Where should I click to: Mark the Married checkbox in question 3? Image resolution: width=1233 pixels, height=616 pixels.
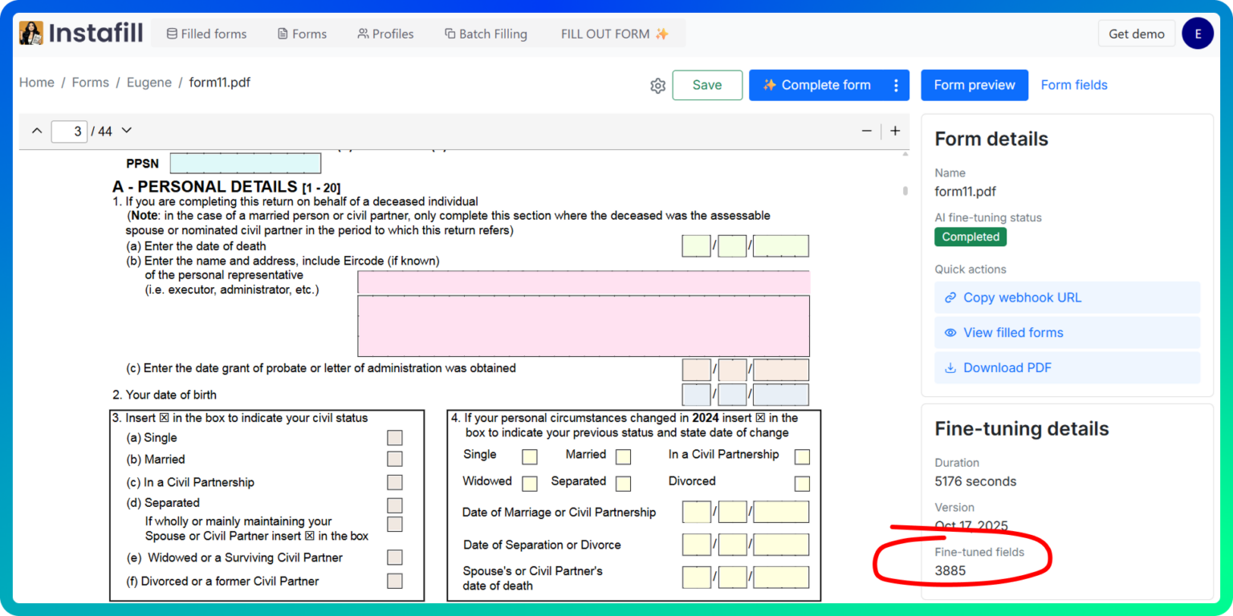[394, 459]
